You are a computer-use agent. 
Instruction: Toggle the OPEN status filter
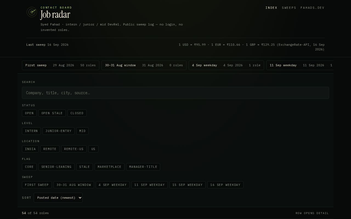click(29, 113)
